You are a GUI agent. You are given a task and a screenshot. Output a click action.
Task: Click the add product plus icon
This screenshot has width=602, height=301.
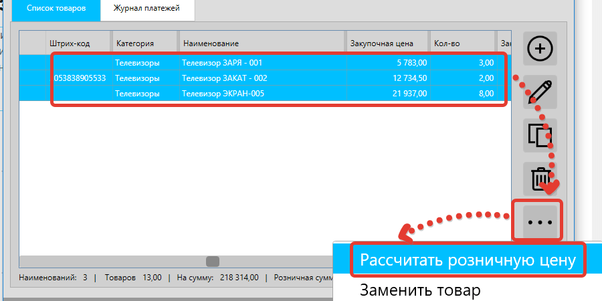coord(540,48)
